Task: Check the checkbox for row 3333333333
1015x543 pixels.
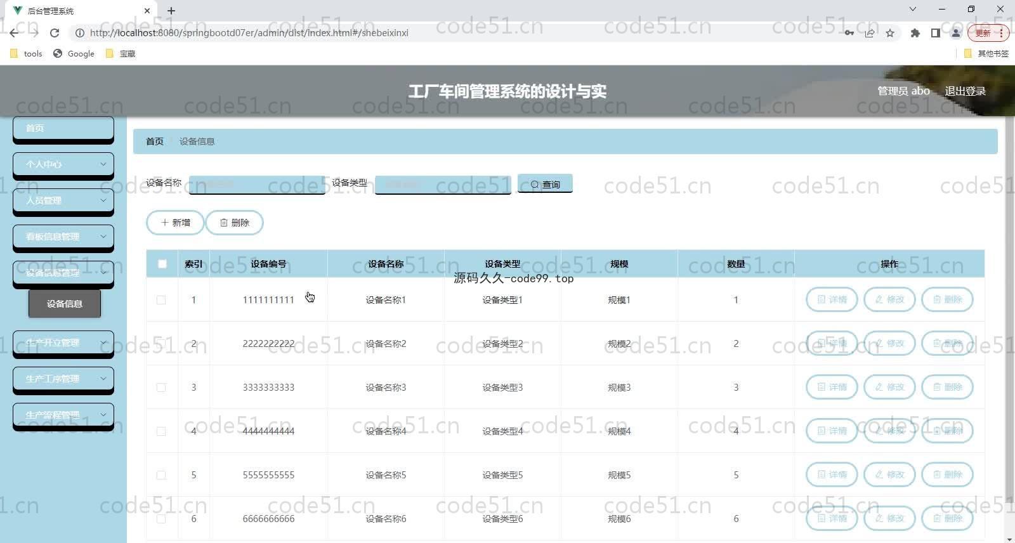Action: click(161, 388)
